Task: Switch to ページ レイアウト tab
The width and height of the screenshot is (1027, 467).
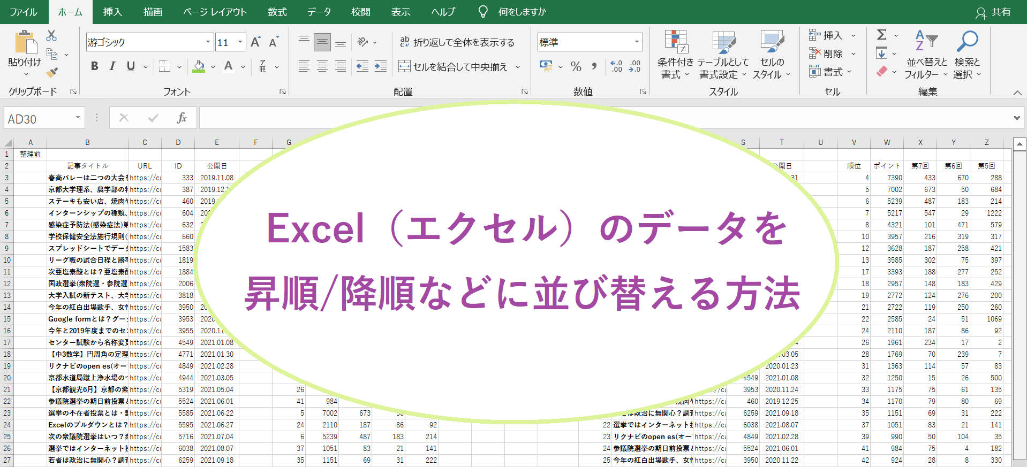Action: [x=215, y=12]
